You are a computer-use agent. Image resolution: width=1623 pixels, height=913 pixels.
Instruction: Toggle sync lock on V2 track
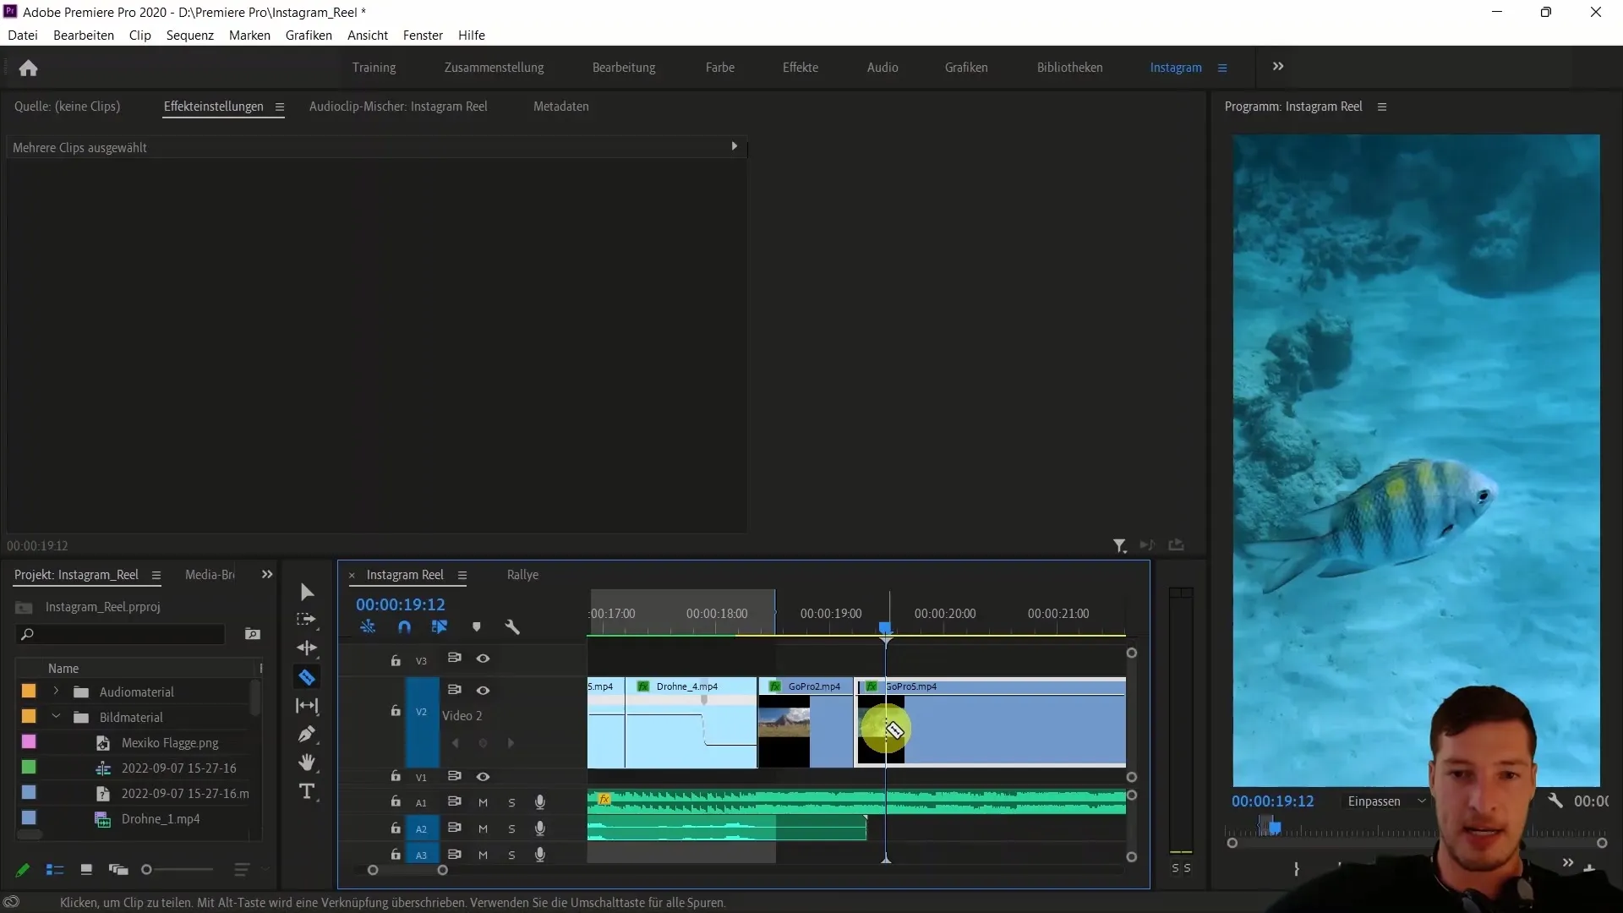(x=454, y=690)
